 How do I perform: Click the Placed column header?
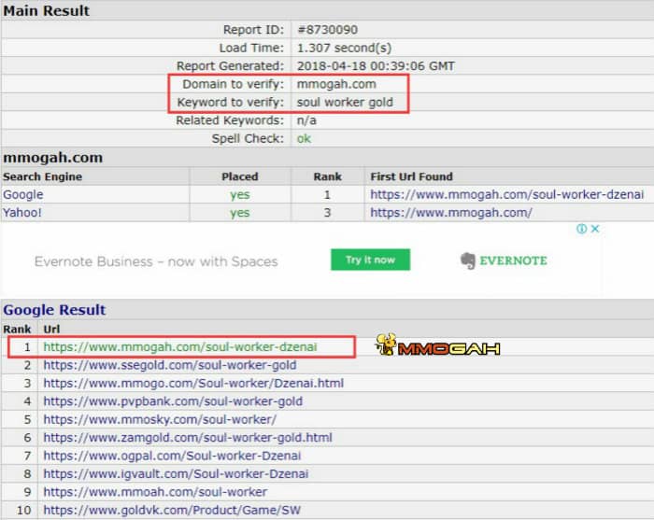[x=240, y=176]
